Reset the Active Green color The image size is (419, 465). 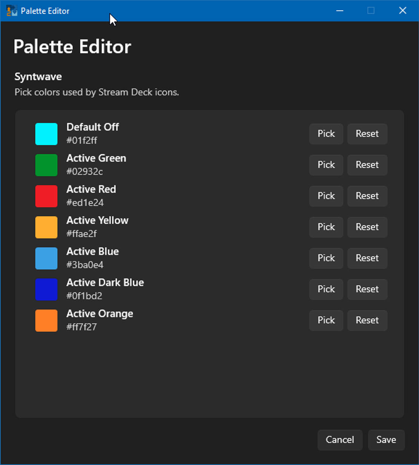pos(367,165)
